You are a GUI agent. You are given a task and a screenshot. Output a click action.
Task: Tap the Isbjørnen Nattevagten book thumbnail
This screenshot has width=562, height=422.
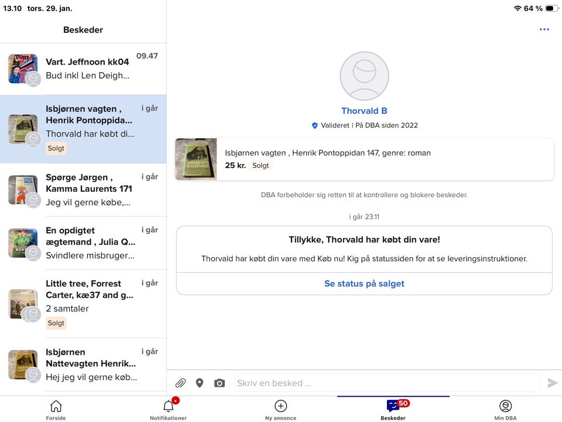[23, 365]
